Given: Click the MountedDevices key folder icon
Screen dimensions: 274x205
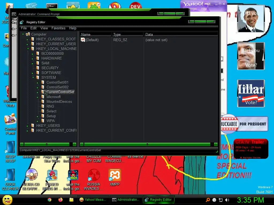Looking at the screenshot, I should coord(43,101).
